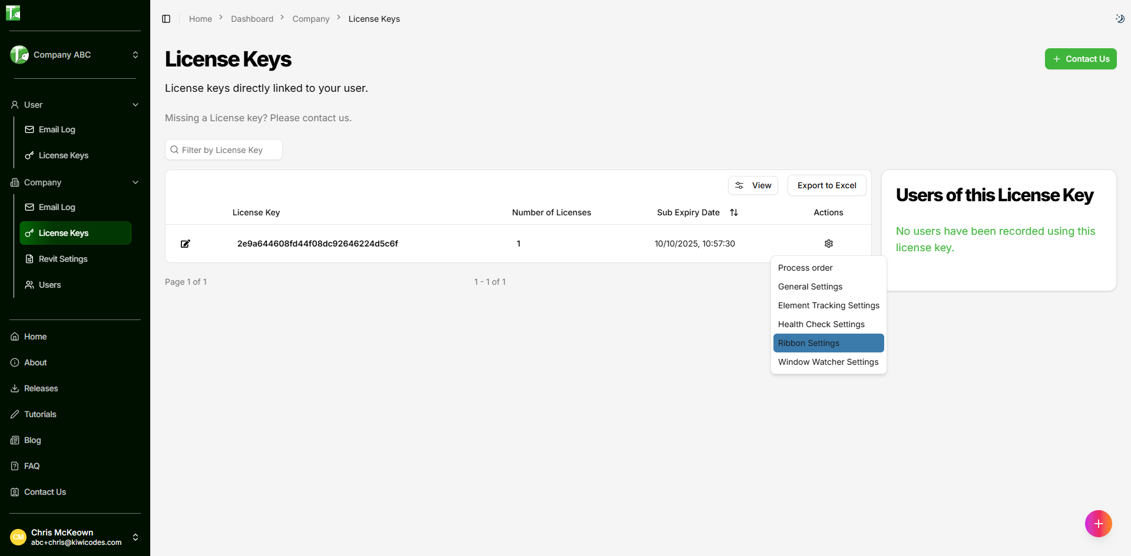1131x556 pixels.
Task: Toggle the sidebar collapse icon
Action: [x=166, y=19]
